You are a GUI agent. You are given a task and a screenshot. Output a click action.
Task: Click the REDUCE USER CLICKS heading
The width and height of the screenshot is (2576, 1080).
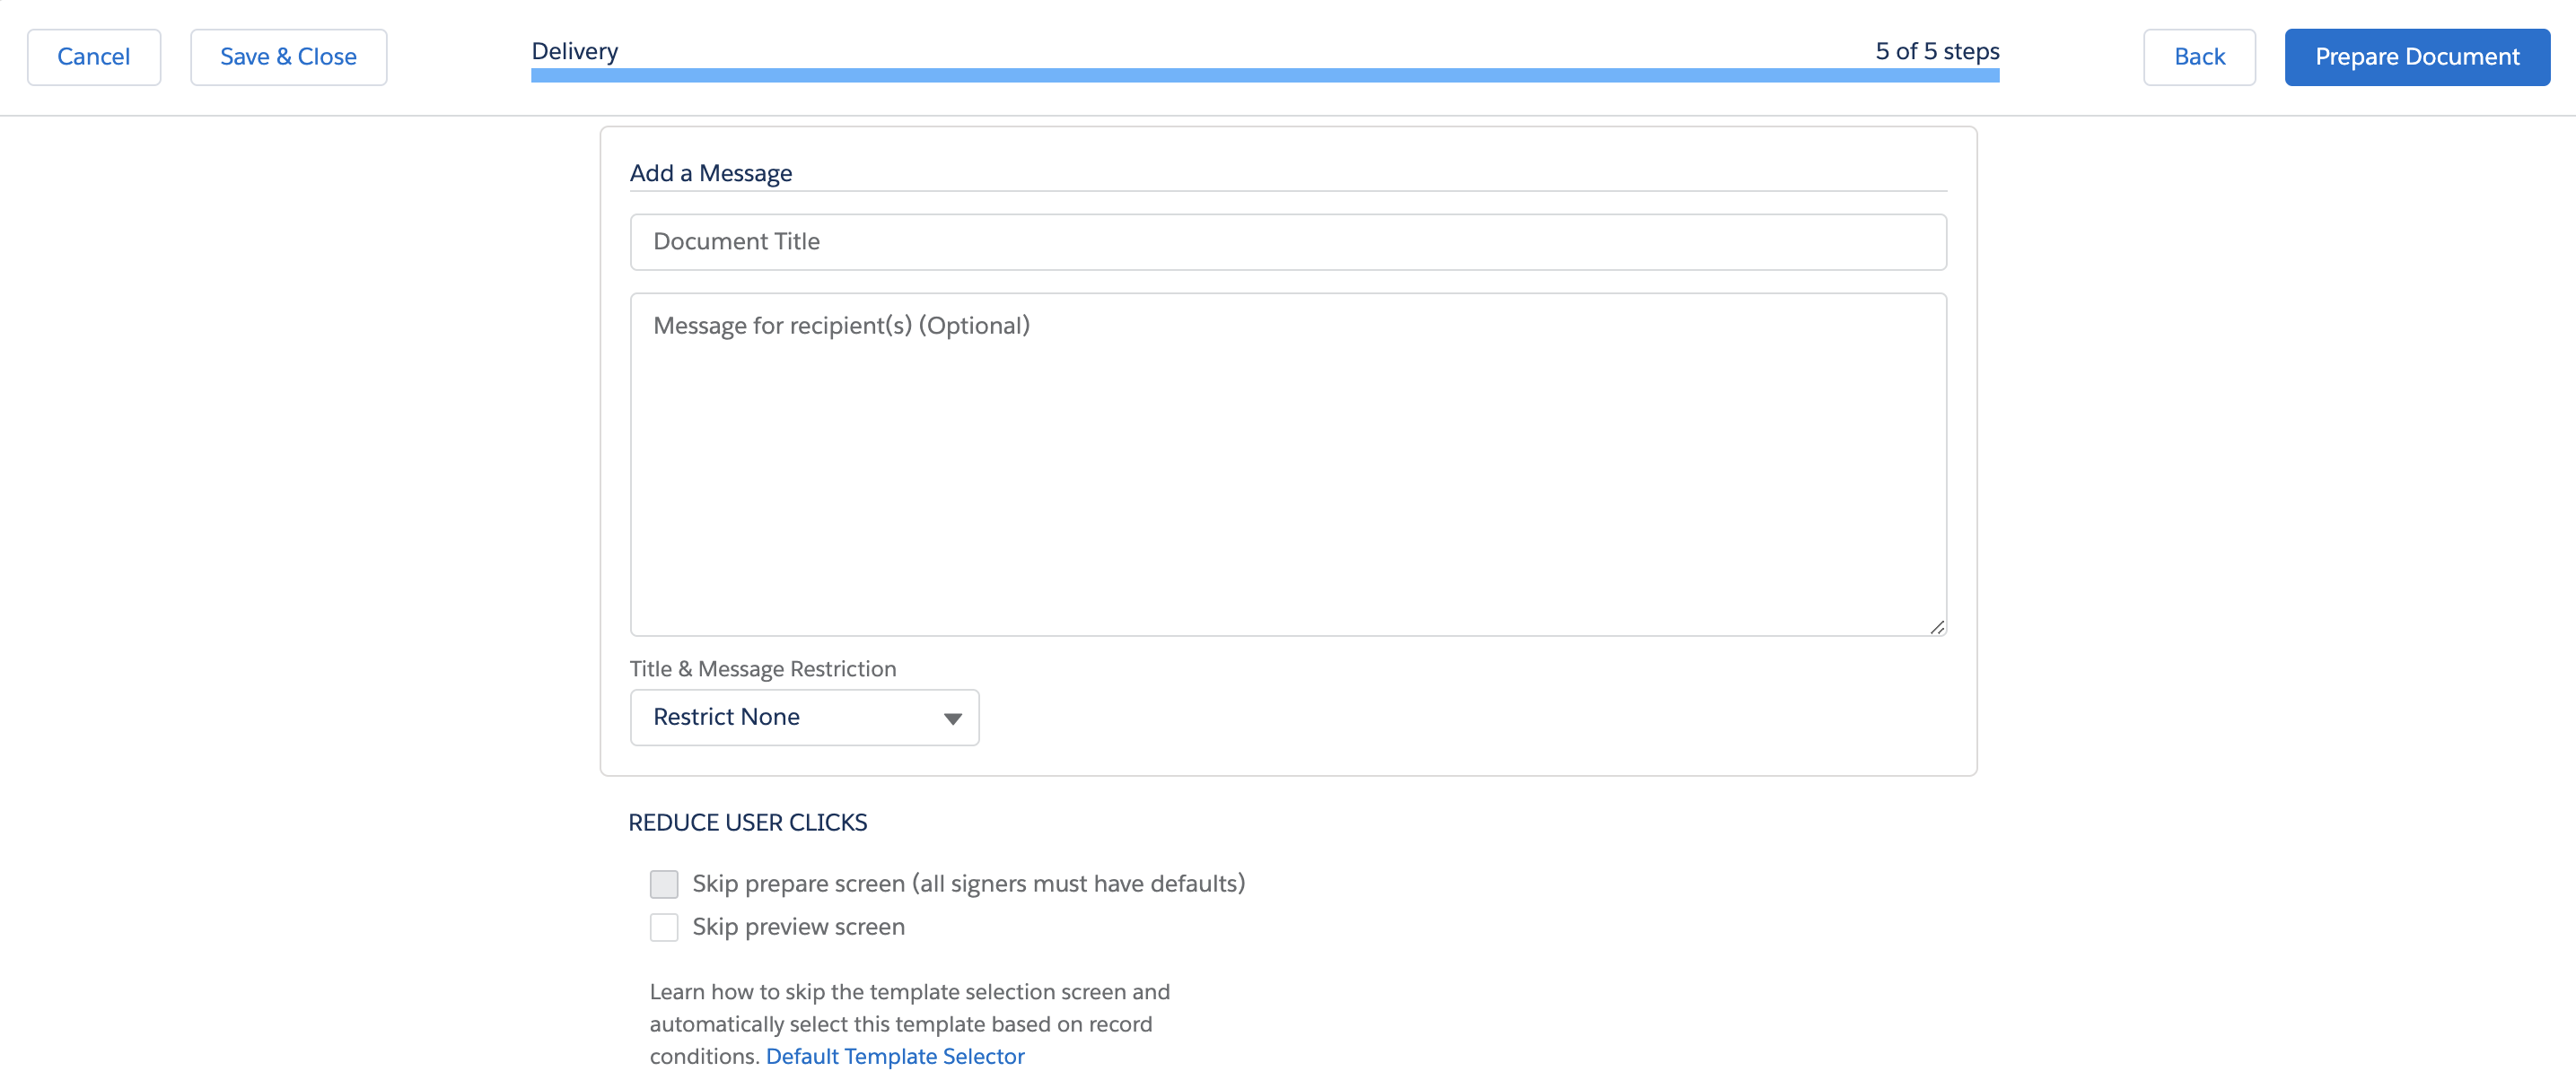747,823
